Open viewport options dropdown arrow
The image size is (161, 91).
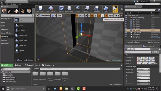(x=37, y=16)
